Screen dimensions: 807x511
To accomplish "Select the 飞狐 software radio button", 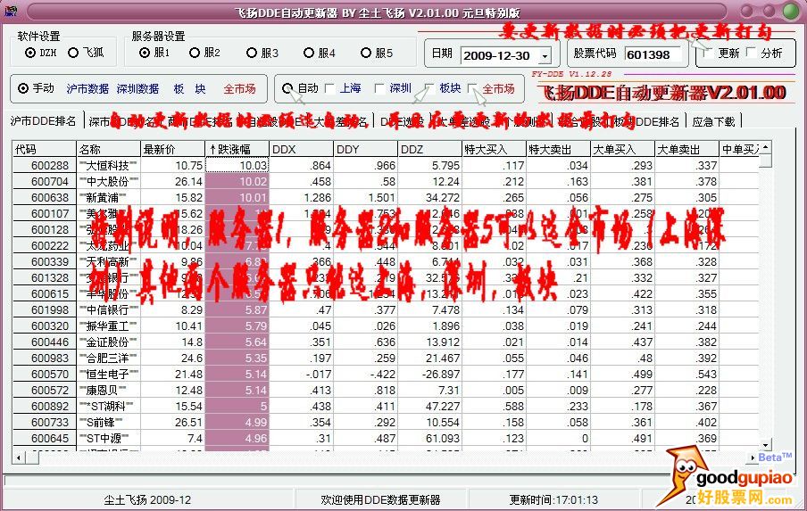I will point(73,53).
